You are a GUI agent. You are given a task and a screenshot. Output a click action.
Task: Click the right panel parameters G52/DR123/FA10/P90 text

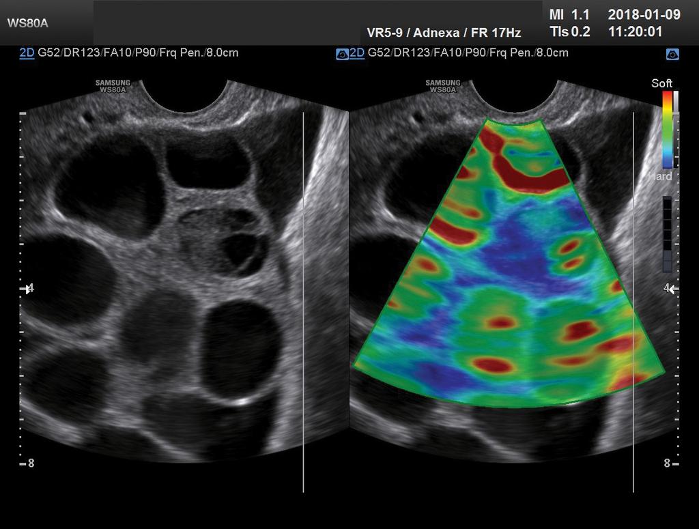click(x=468, y=53)
